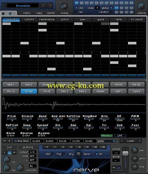
Task: Toggle delay On switch
Action: [x=97, y=154]
